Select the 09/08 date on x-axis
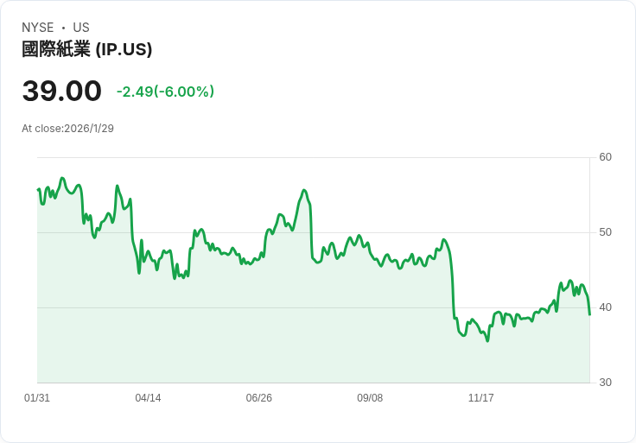This screenshot has width=636, height=443. (x=370, y=398)
